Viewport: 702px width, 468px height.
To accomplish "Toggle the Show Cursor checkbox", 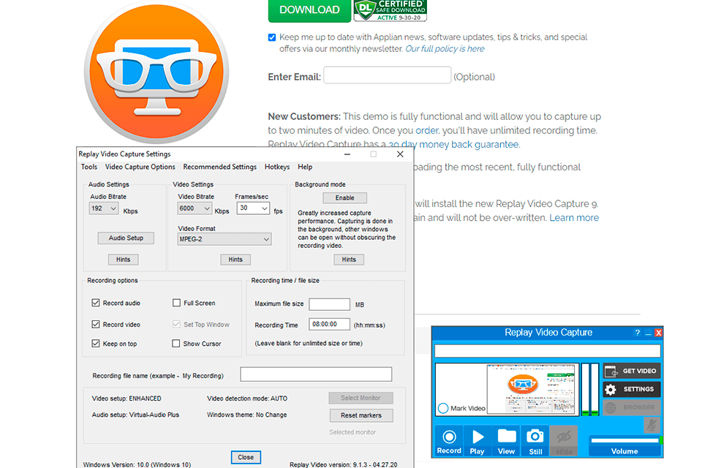I will coord(176,344).
